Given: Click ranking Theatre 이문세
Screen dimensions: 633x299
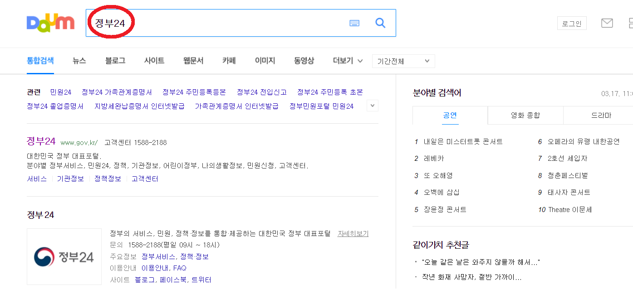Looking at the screenshot, I should pyautogui.click(x=570, y=209).
